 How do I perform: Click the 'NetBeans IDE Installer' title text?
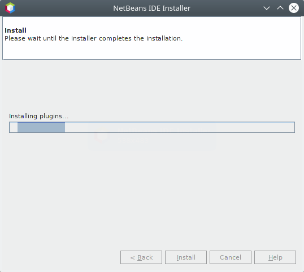click(x=152, y=8)
